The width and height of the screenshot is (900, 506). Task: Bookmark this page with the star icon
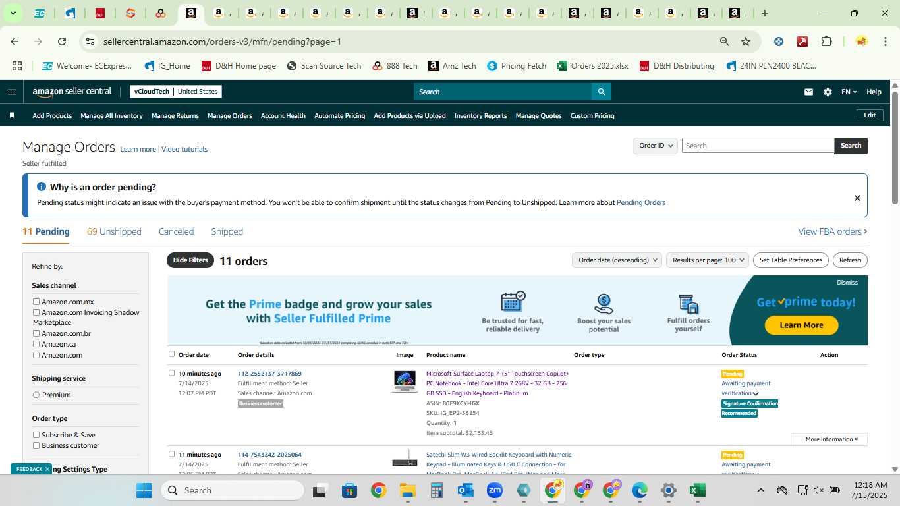pos(746,42)
